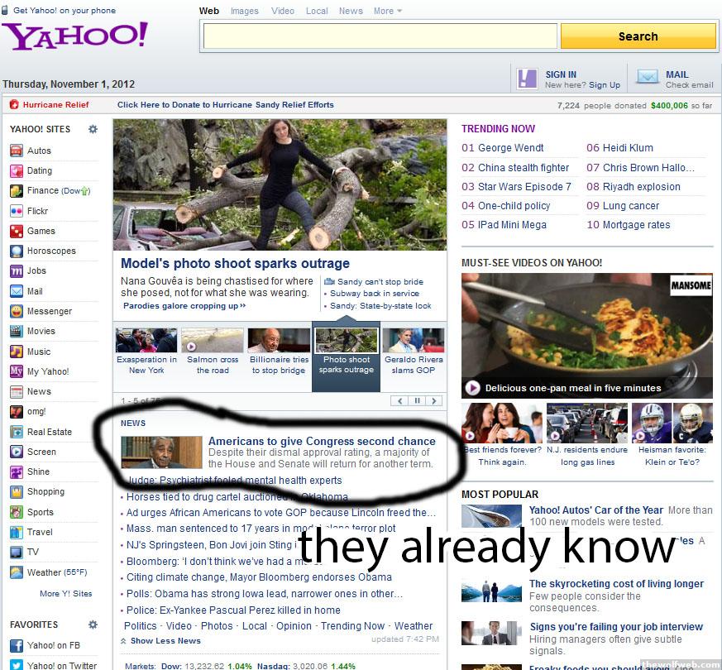This screenshot has width=722, height=670.
Task: Expand the More search dropdown
Action: point(387,11)
